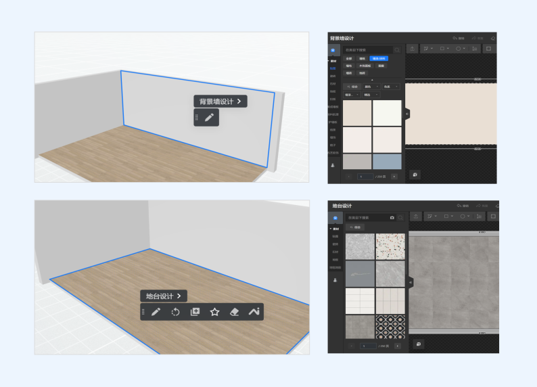
Task: Click the undo button in 背景墙设计 header
Action: [459, 39]
